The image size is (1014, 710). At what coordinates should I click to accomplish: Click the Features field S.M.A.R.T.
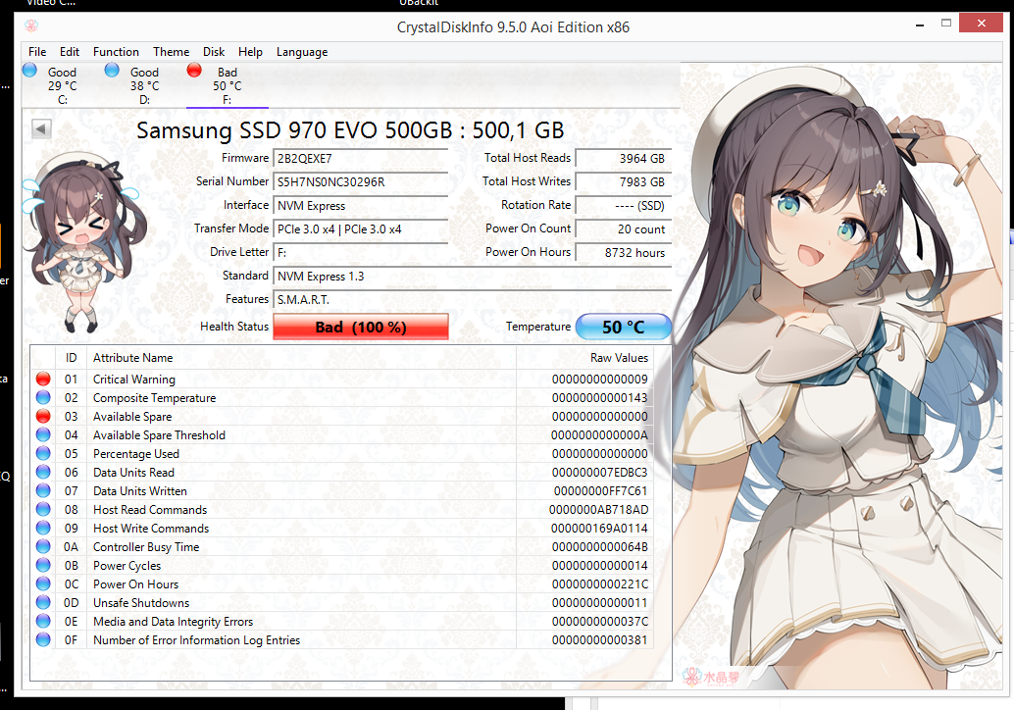pos(472,299)
